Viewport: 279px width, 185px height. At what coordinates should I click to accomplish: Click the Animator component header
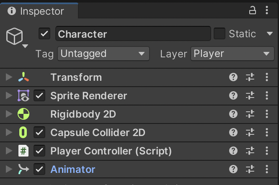[x=73, y=170]
